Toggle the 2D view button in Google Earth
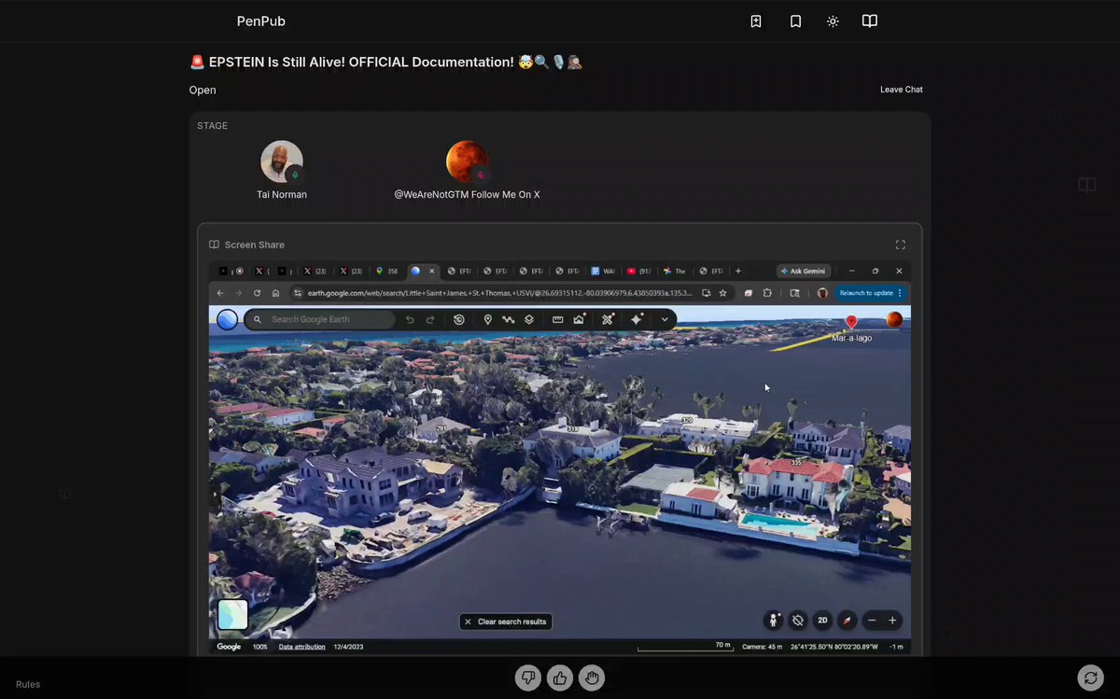 [822, 621]
